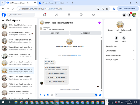Open Alexus conversation in list
140x105 pixels.
17,78
